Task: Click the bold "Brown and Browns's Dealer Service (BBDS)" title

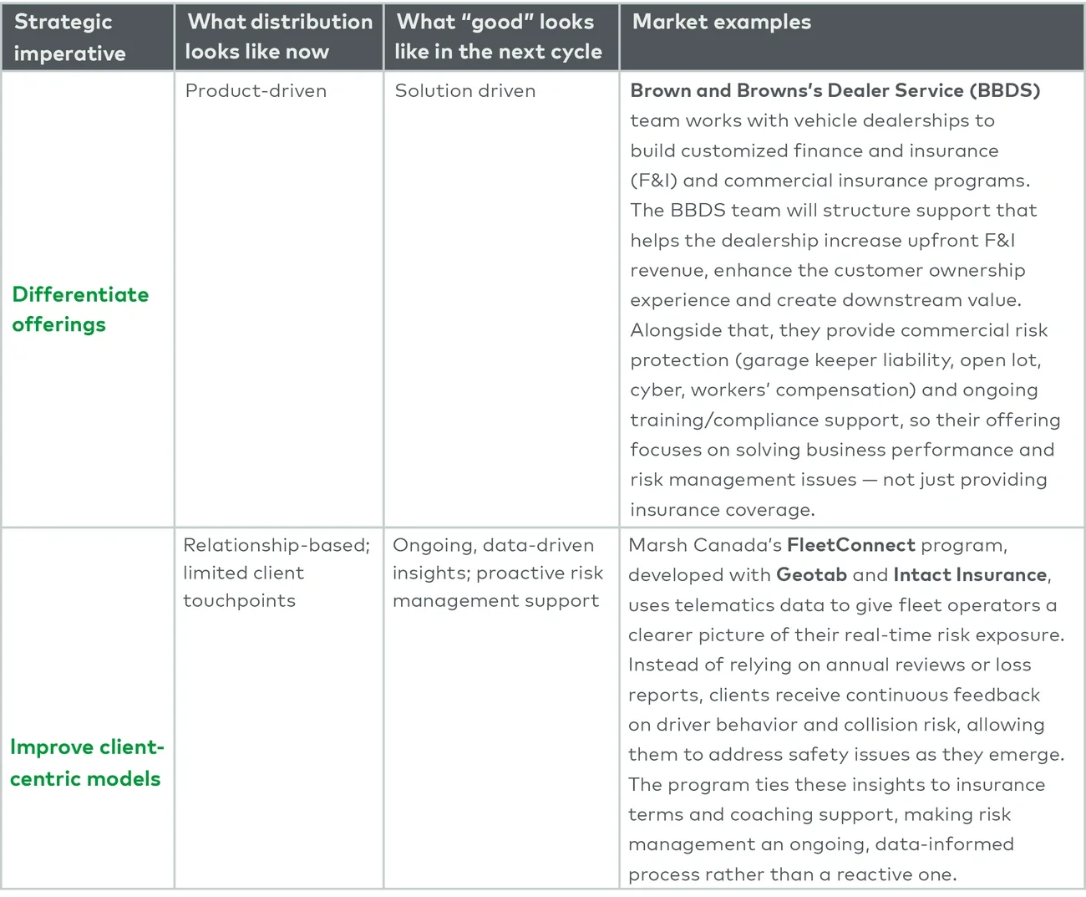Action: point(835,91)
